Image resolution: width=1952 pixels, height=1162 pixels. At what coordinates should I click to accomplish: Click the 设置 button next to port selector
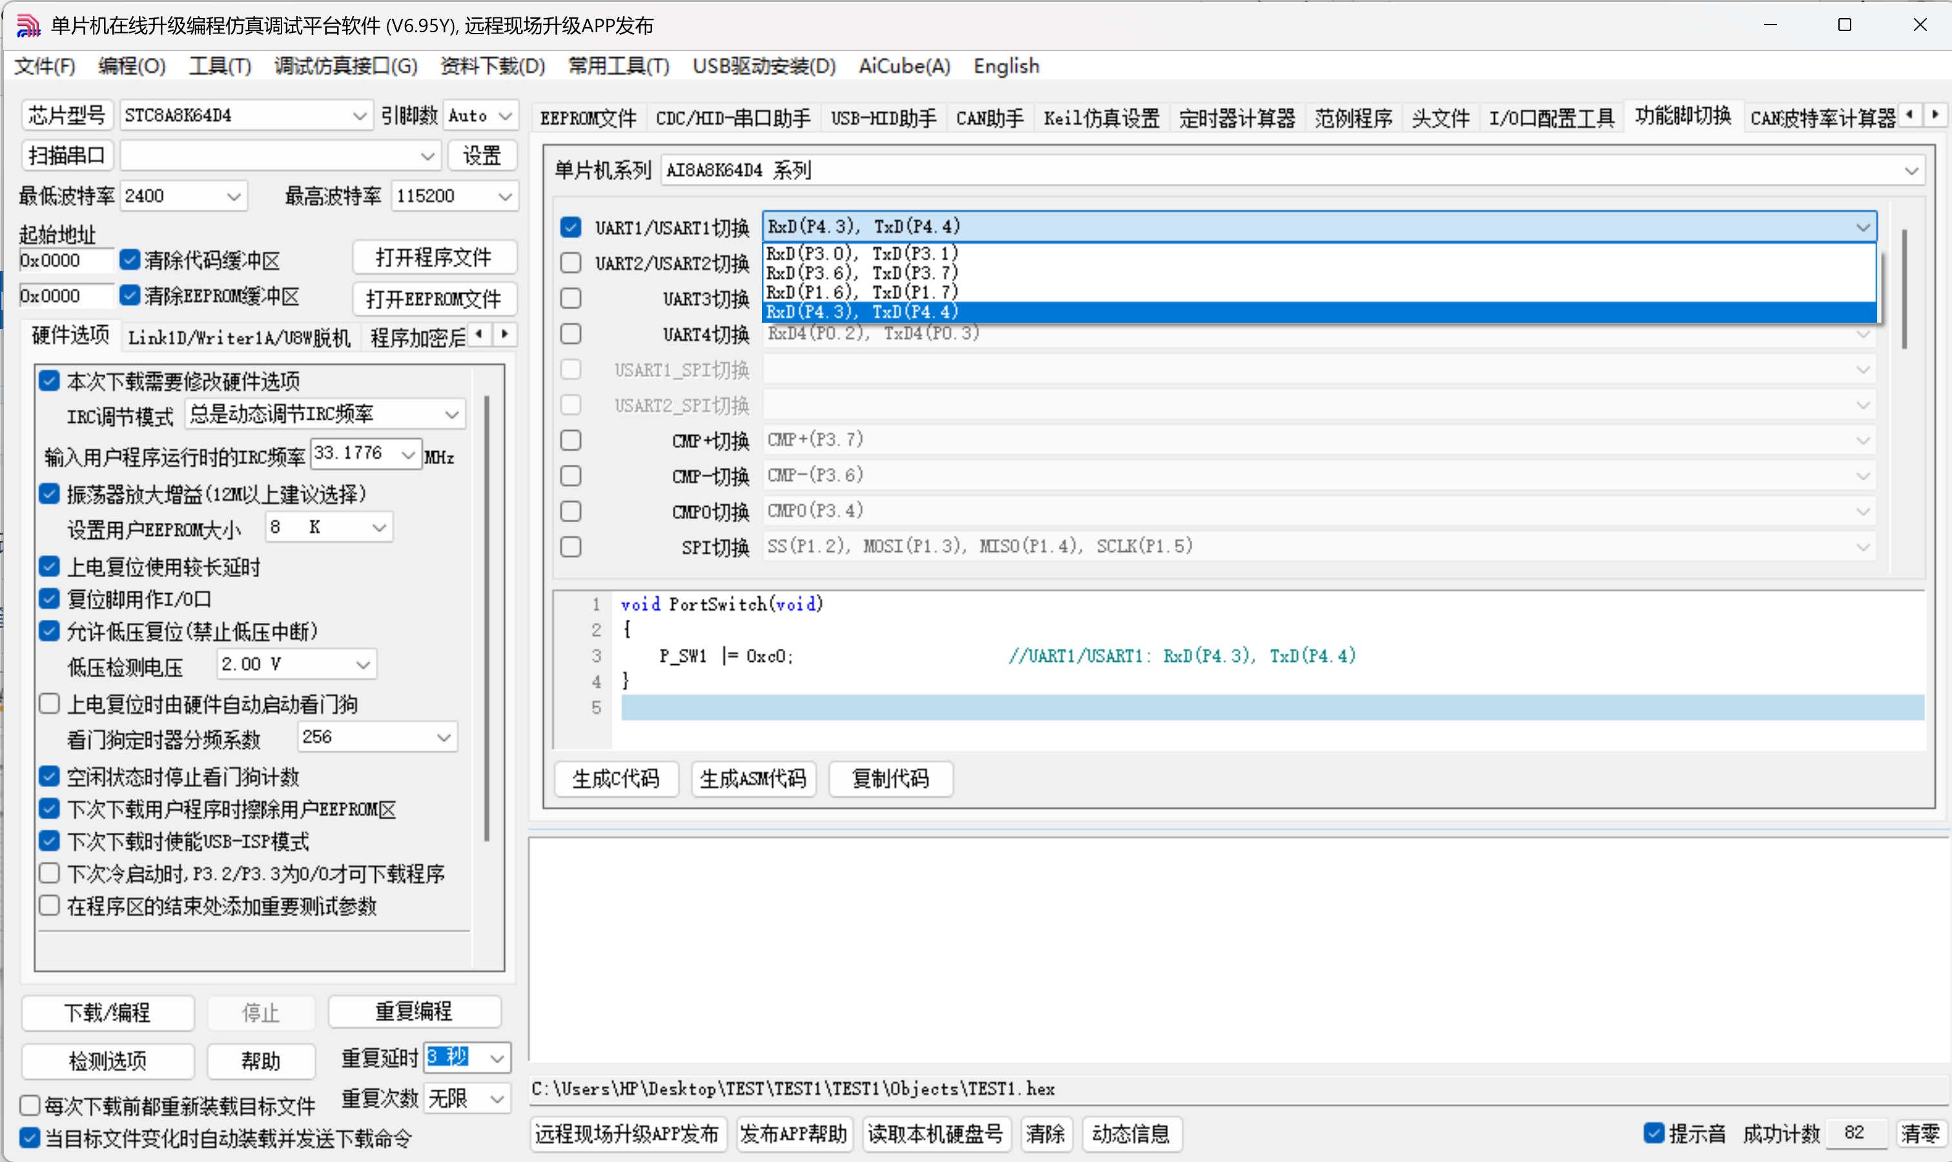click(x=482, y=156)
